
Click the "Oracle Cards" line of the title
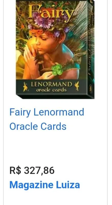click(x=38, y=126)
